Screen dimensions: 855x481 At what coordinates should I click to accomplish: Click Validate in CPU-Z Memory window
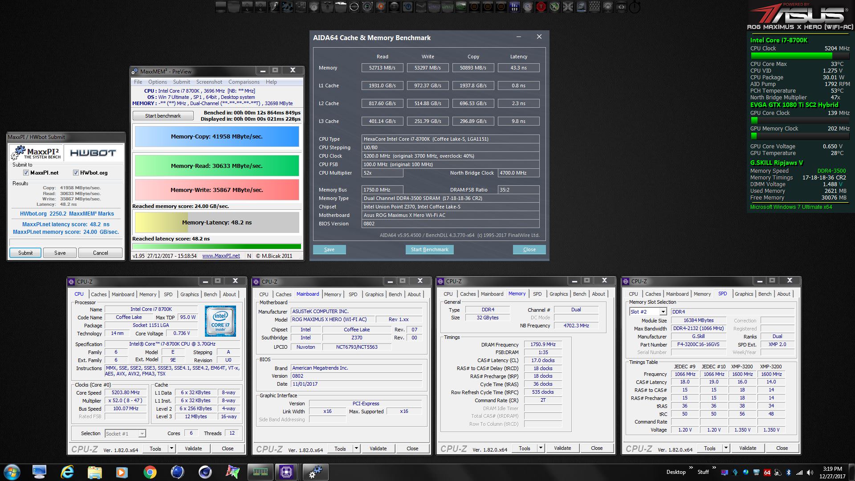pos(562,448)
